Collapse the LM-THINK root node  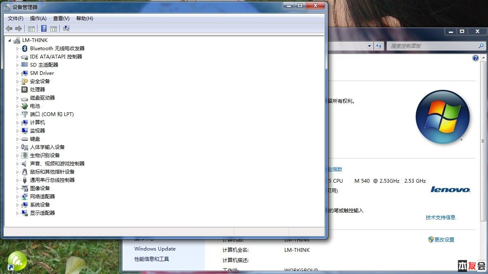click(9, 40)
